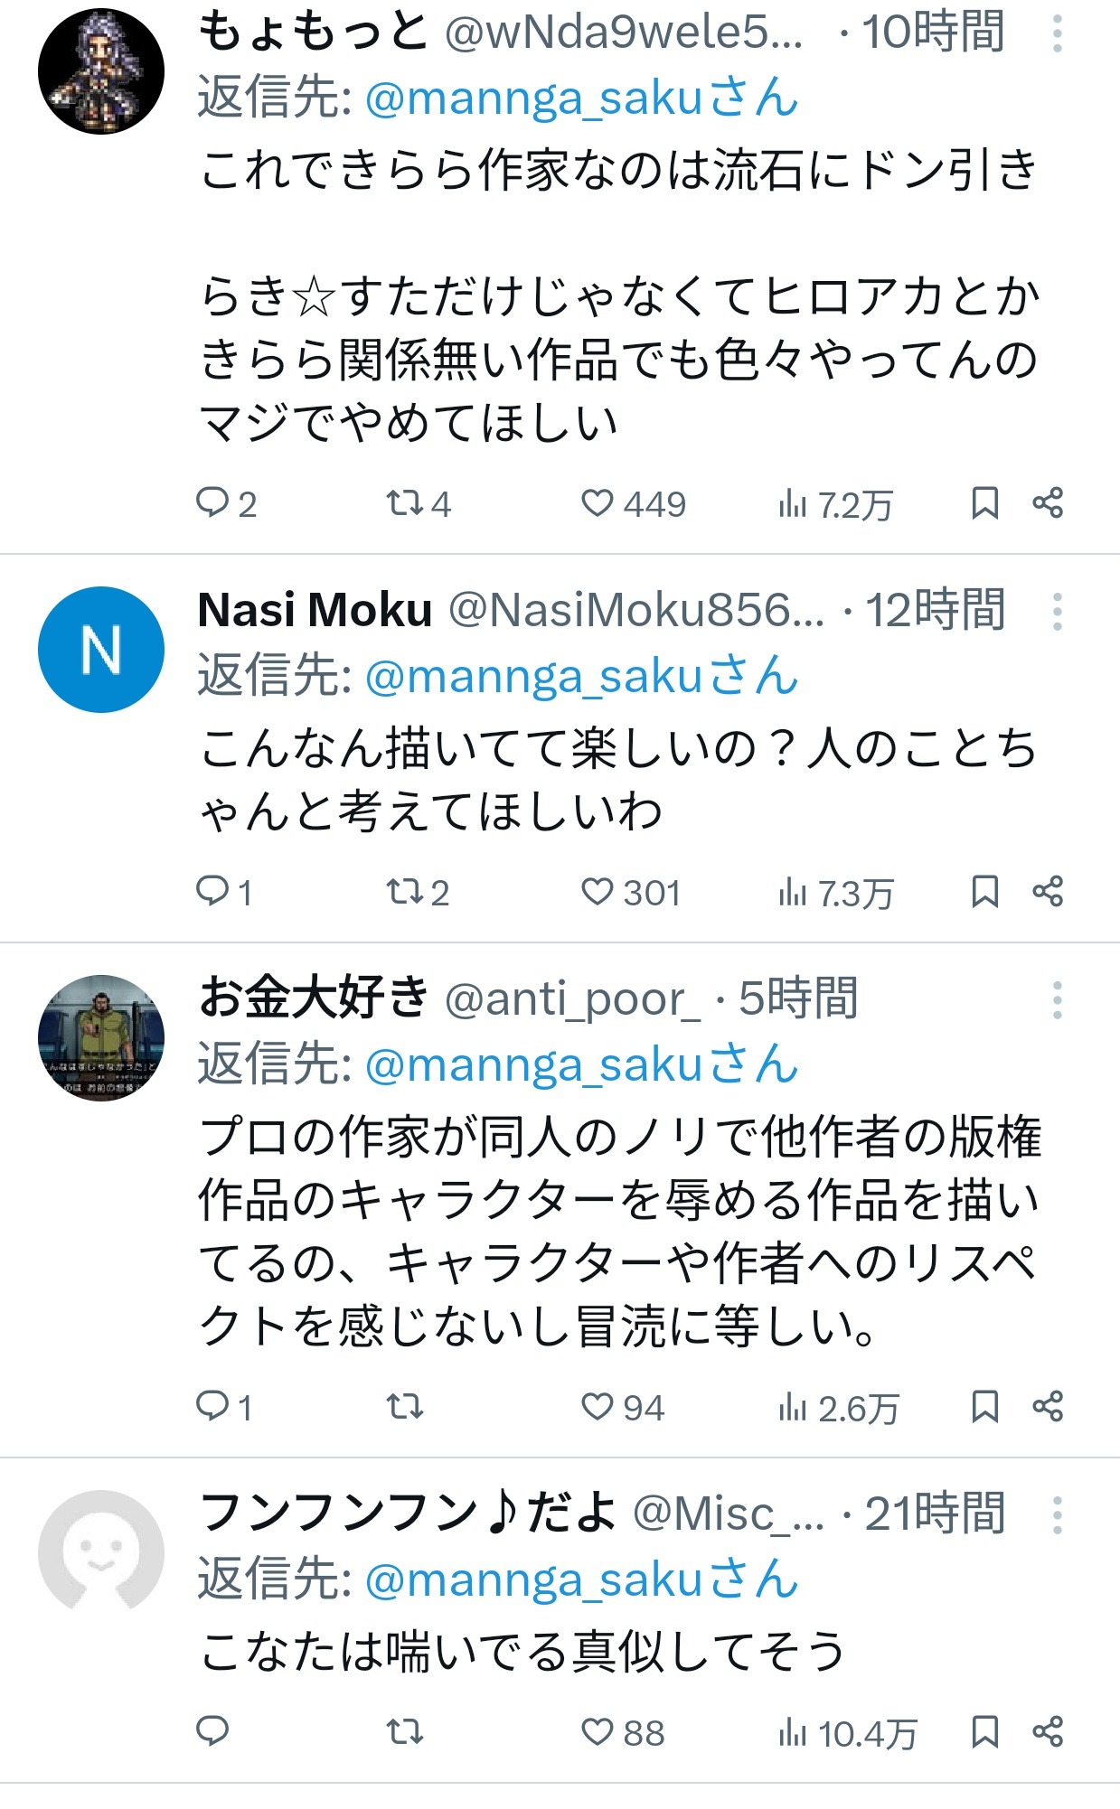Screen dimensions: 1120x1809
Task: Open the お金大好き profile picture
Action: [x=101, y=1038]
